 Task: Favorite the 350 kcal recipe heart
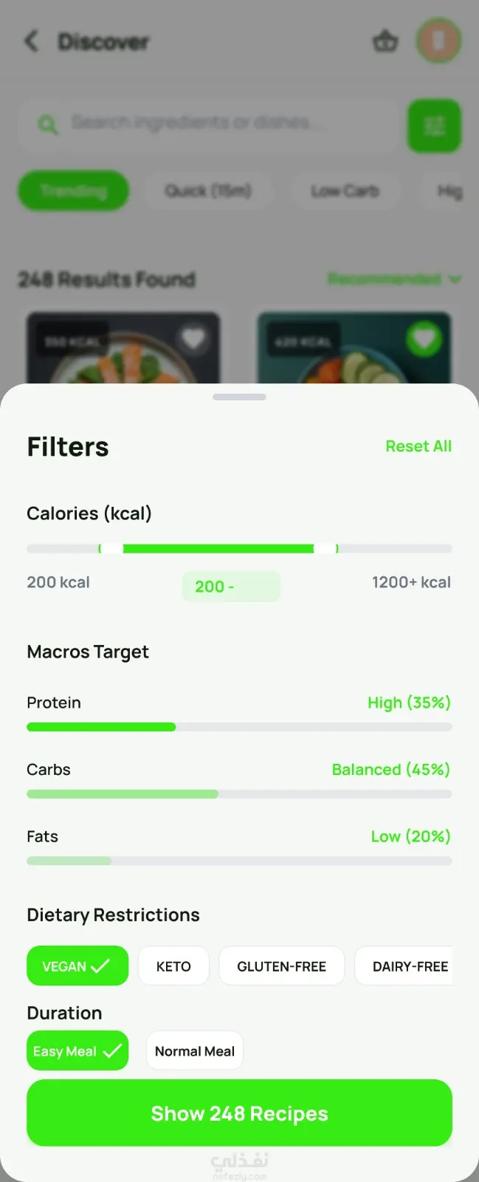tap(193, 339)
